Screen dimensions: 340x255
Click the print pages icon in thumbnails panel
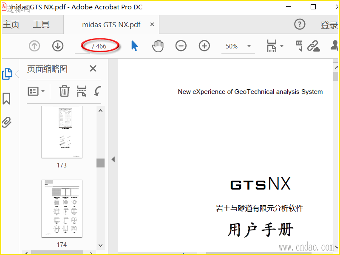pyautogui.click(x=82, y=91)
